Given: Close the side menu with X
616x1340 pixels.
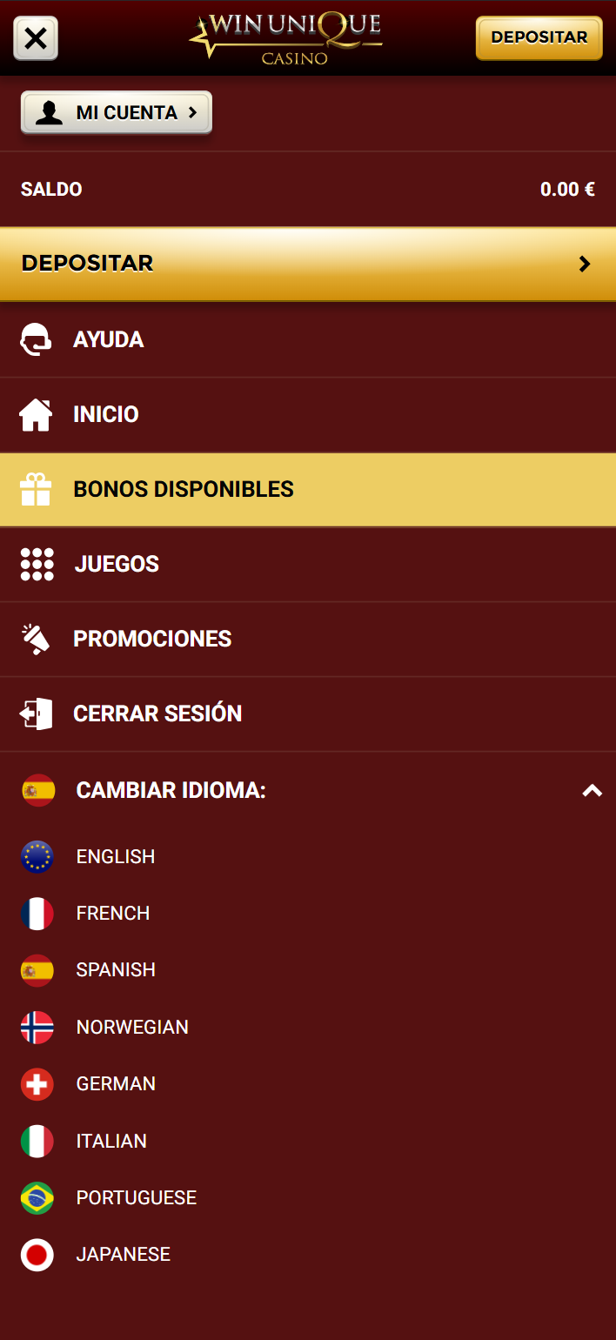Looking at the screenshot, I should pyautogui.click(x=36, y=38).
